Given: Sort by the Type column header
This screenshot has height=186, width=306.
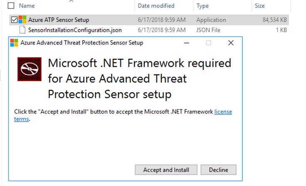Looking at the screenshot, I should tap(202, 6).
